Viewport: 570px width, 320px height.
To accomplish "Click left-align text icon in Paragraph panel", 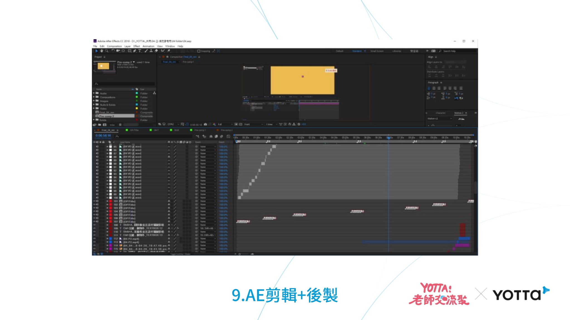I will (x=429, y=88).
